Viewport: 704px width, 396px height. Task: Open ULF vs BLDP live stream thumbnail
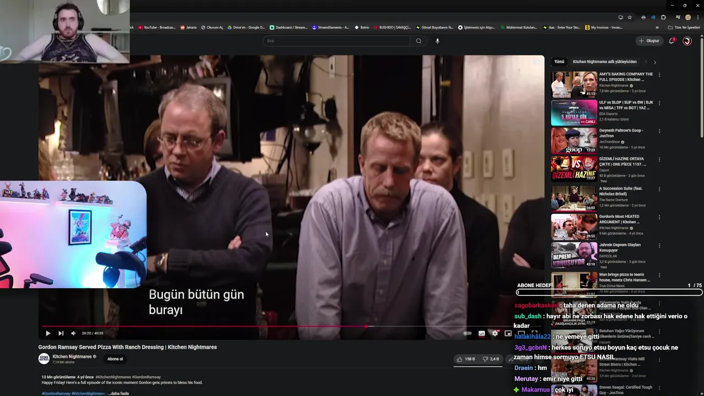[574, 112]
